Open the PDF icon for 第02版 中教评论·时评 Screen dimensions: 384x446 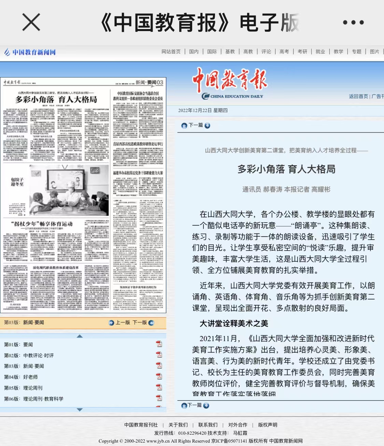pyautogui.click(x=159, y=355)
